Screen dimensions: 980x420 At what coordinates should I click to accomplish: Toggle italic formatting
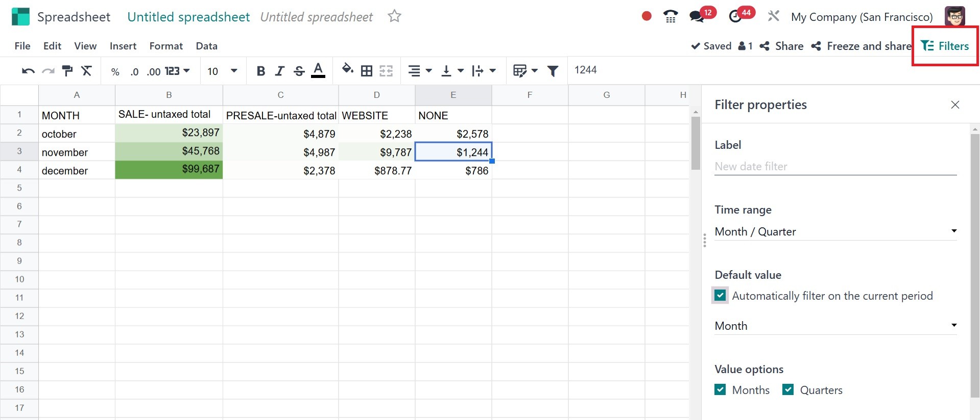point(279,71)
